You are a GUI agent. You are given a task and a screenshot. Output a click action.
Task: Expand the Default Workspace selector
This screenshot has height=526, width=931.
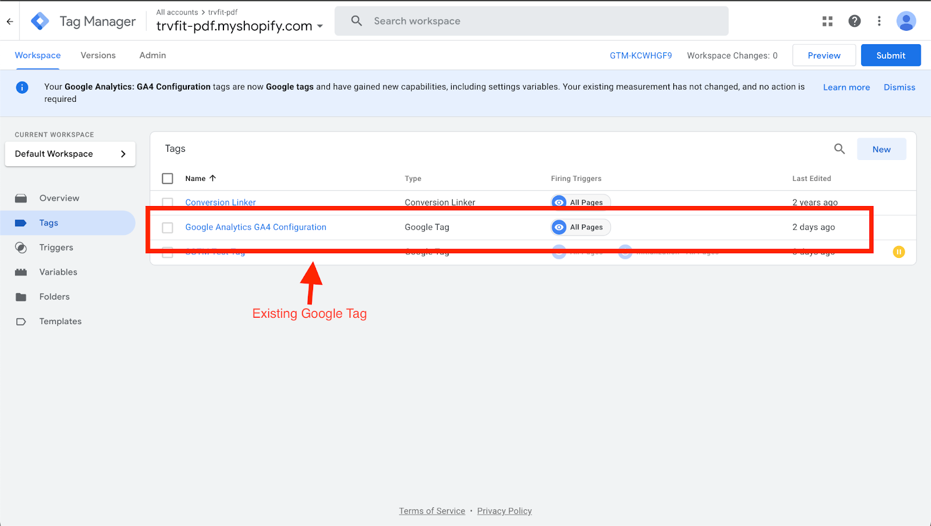click(70, 154)
